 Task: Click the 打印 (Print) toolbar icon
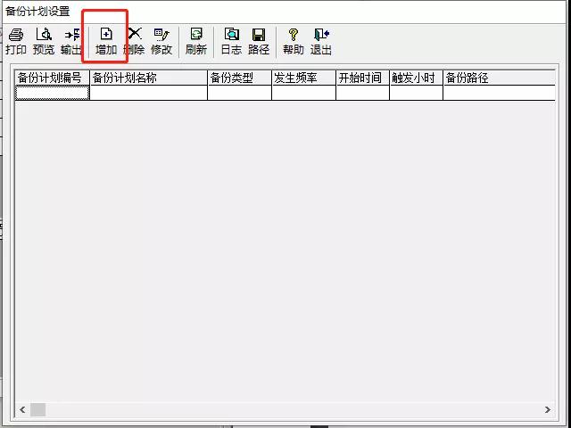point(15,41)
